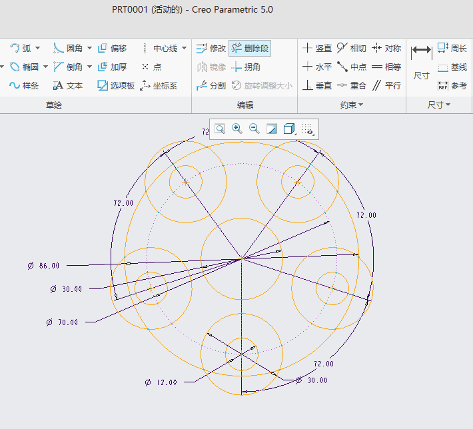Select the Point (点) tool
Viewport: 473px width, 429px height.
click(x=152, y=67)
